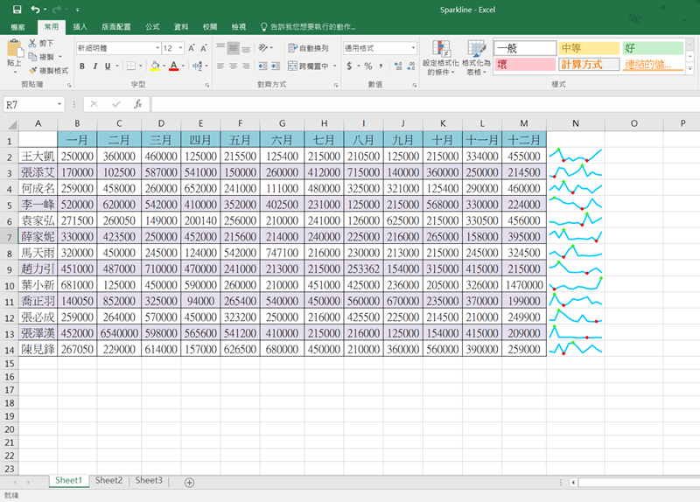Open the Name Box dropdown arrow

(59, 104)
